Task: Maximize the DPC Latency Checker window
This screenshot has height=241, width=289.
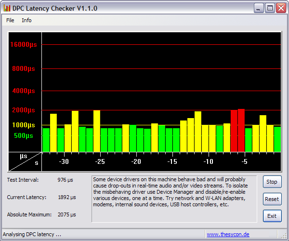Action: point(270,8)
